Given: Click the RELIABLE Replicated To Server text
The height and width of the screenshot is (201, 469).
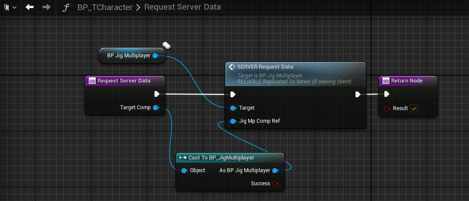Looking at the screenshot, I should 294,82.
